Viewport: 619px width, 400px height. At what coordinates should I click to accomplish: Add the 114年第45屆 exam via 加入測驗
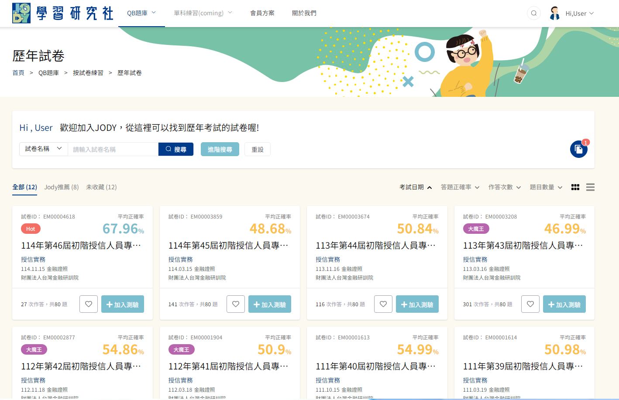269,304
